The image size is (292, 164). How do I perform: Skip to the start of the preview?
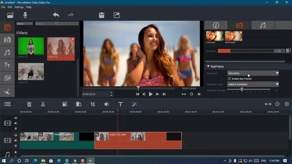[137, 94]
